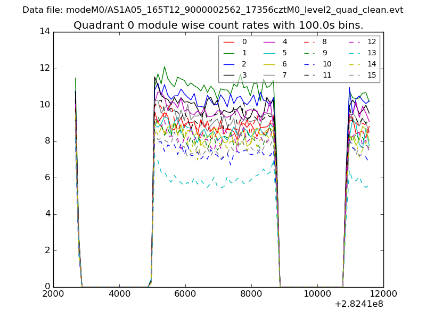Click y-axis tick label 2
This screenshot has height=319, width=426.
[x=47, y=250]
